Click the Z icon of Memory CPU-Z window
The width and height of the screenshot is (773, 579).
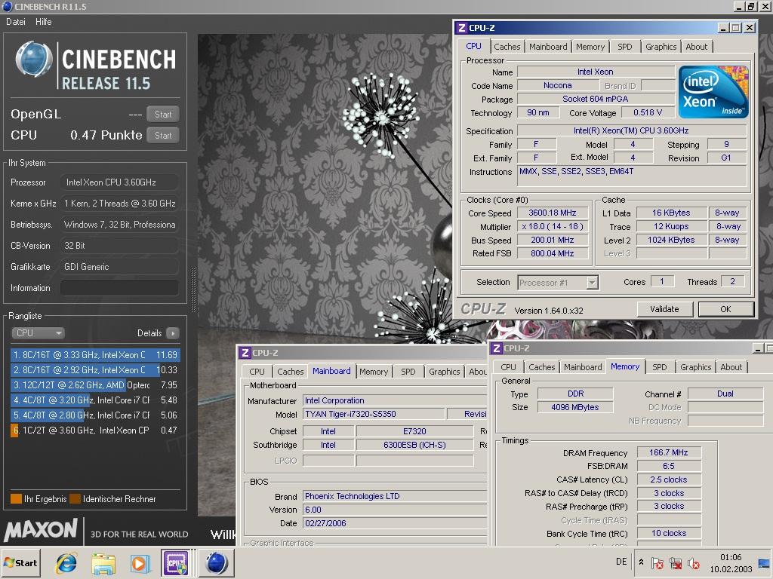point(497,348)
